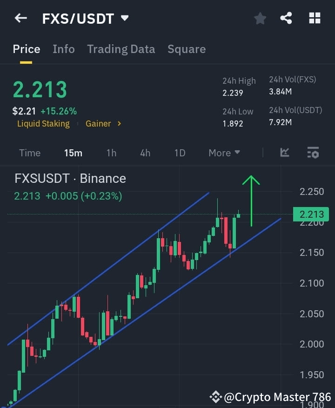This screenshot has width=335, height=408.
Task: Open the More timeframe dropdown
Action: 224,153
